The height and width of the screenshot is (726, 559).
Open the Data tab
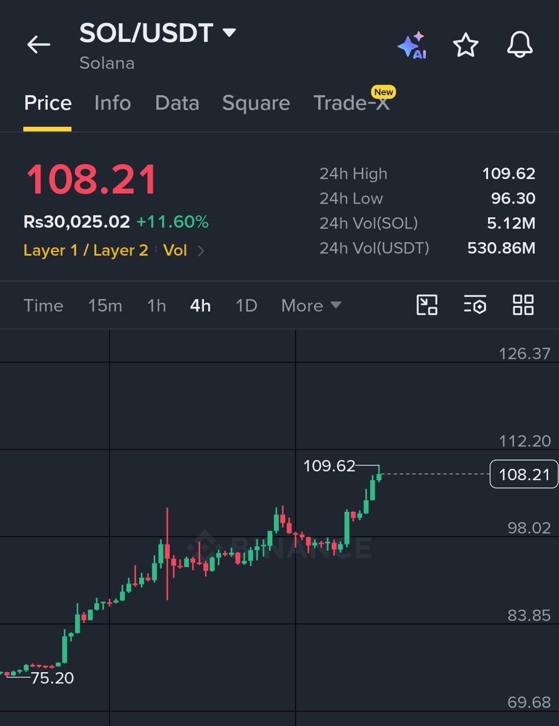coord(177,103)
